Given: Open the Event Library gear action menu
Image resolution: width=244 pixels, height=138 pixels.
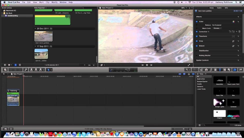Looking at the screenshot, I should point(10,65).
